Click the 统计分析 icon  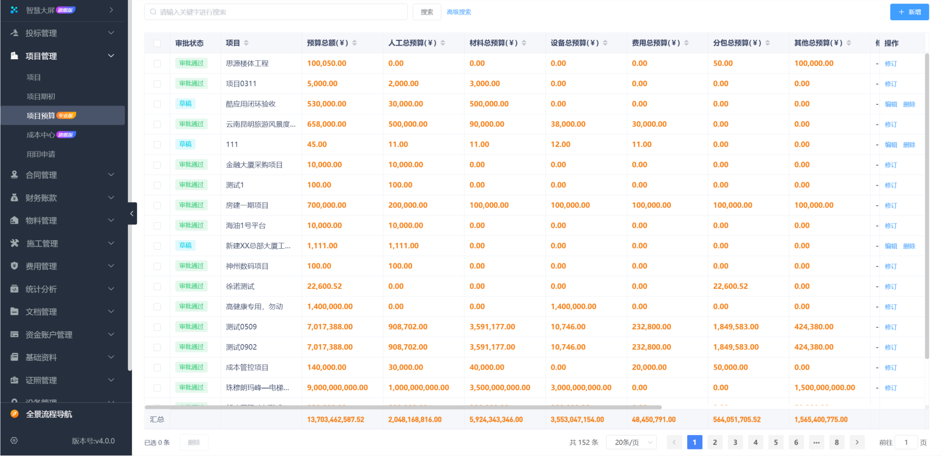click(14, 289)
